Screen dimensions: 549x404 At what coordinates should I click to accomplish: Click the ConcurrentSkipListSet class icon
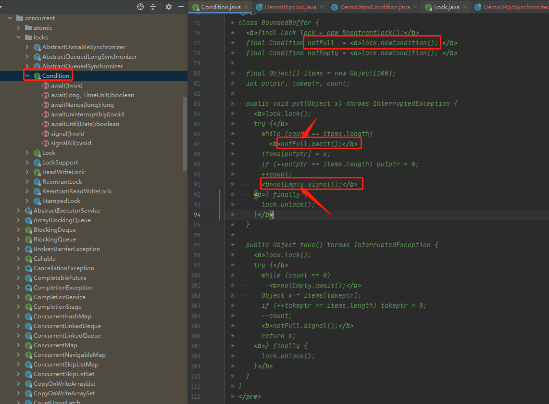[x=28, y=374]
